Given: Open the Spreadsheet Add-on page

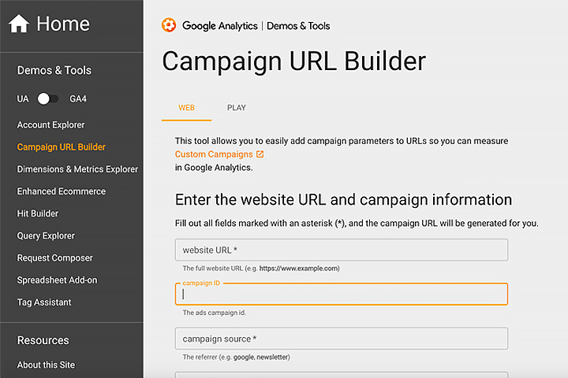Looking at the screenshot, I should click(x=58, y=280).
